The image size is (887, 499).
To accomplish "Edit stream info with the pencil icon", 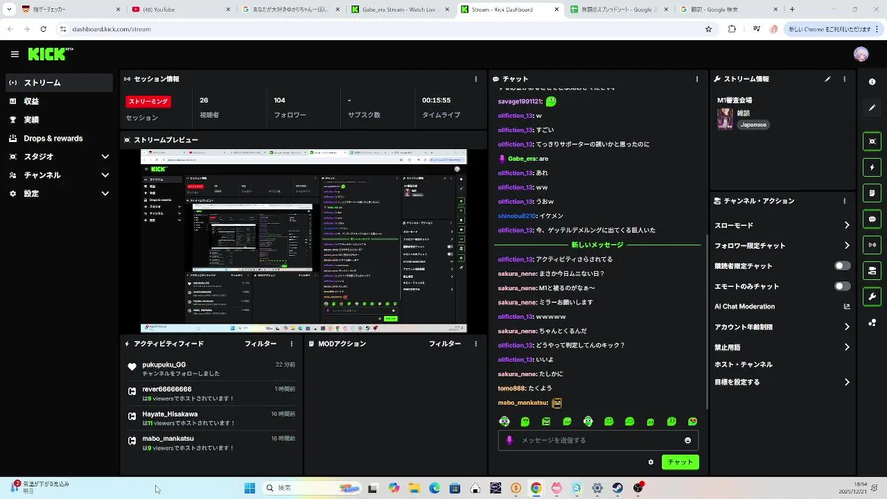I will tap(827, 79).
